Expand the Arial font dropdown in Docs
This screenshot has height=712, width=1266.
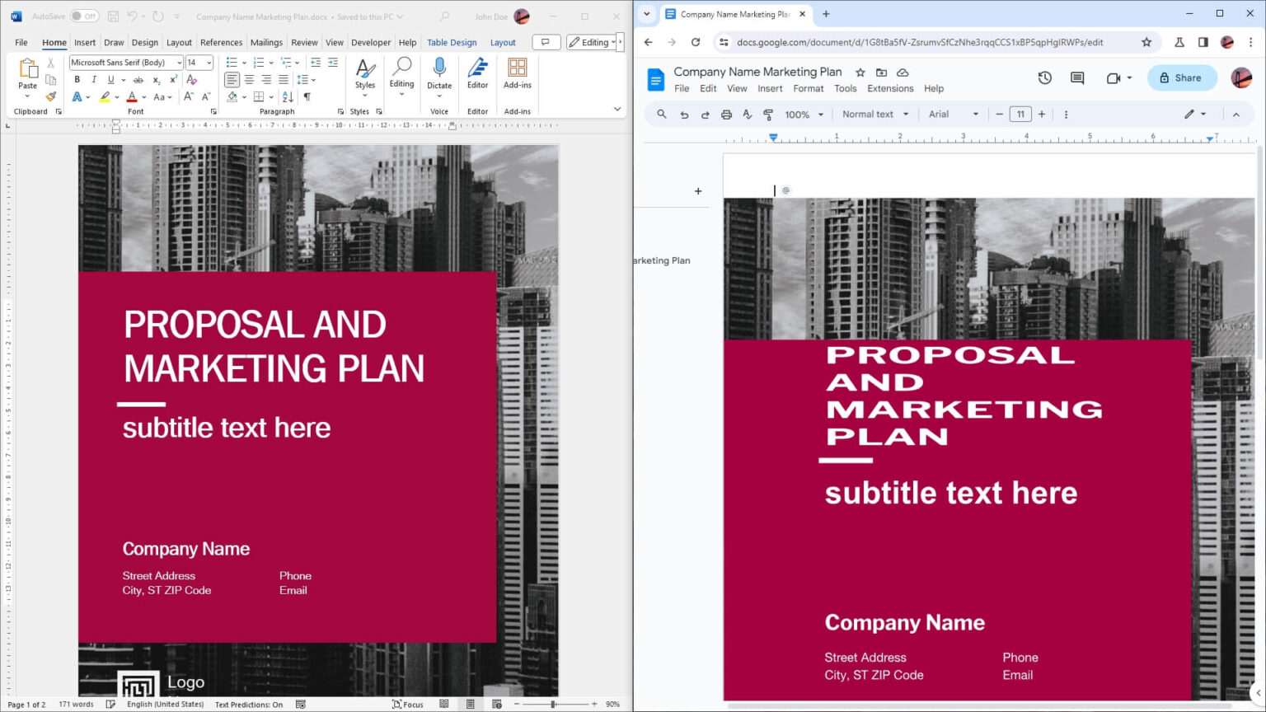[952, 115]
